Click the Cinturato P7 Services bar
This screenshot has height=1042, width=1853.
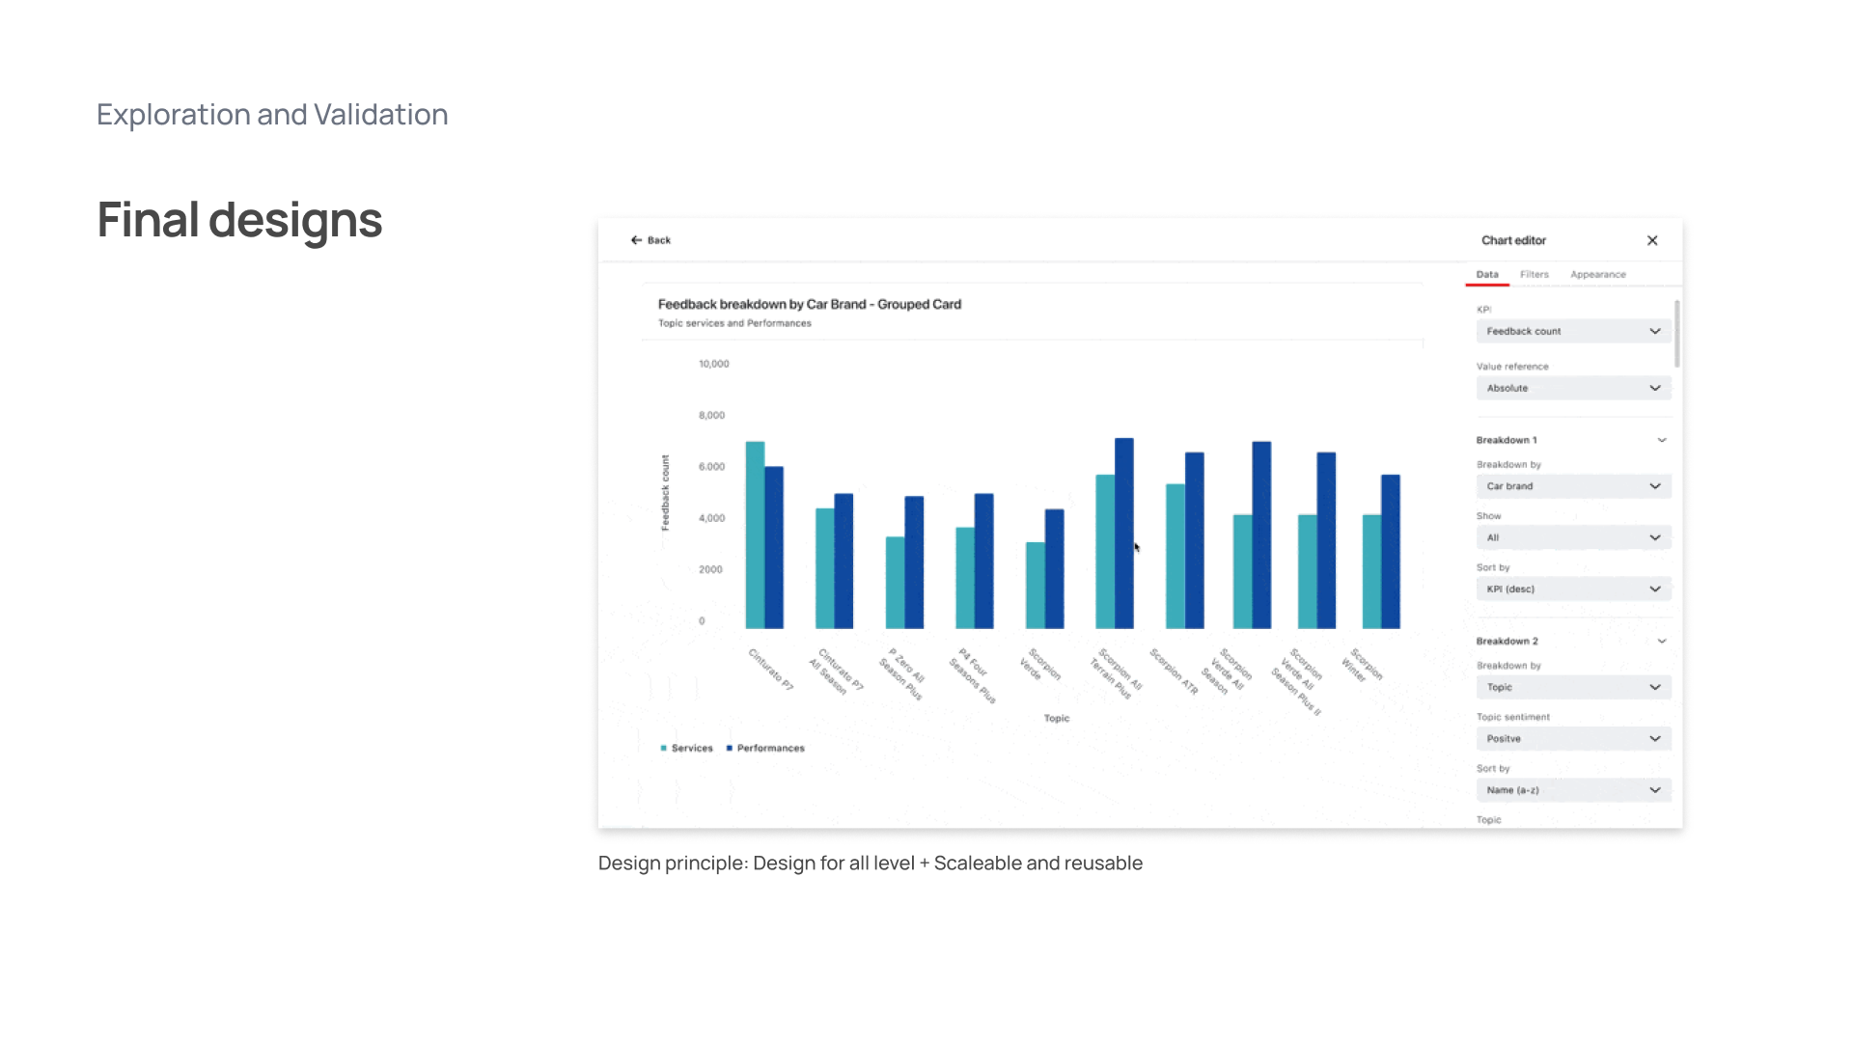coord(755,535)
